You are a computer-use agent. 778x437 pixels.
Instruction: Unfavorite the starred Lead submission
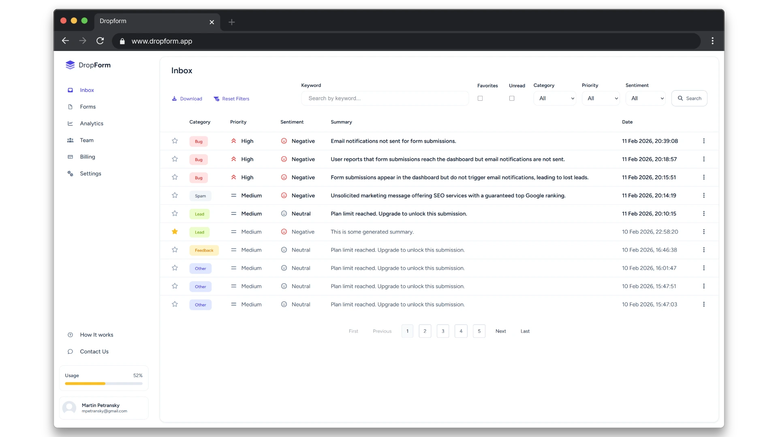click(x=174, y=231)
